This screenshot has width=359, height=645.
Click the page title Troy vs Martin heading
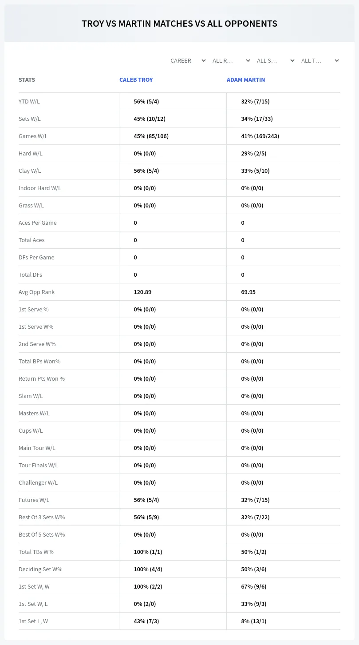click(x=179, y=24)
